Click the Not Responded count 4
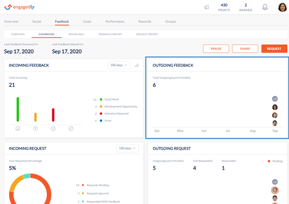This screenshot has width=289, height=204. point(195,168)
